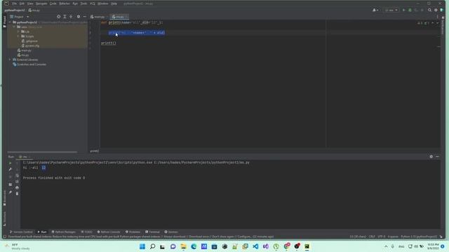Expand the Scripts folder
This screenshot has height=252, width=449.
(19, 36)
